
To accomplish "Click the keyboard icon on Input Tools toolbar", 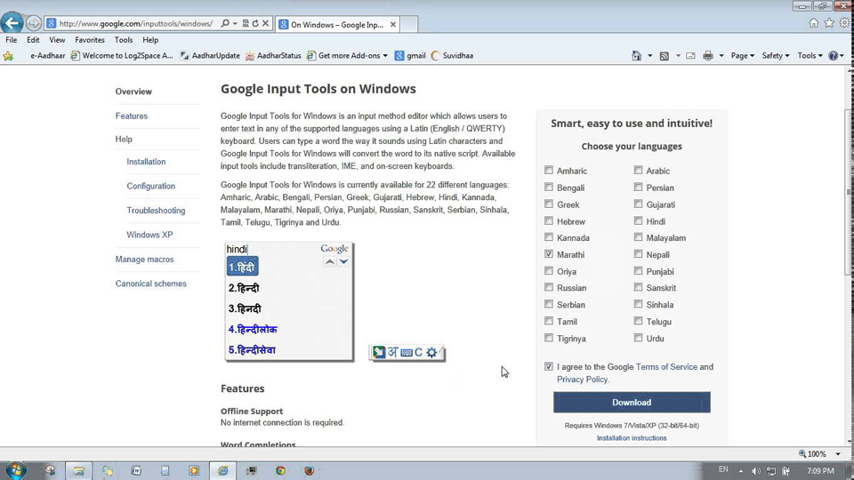I will point(407,353).
